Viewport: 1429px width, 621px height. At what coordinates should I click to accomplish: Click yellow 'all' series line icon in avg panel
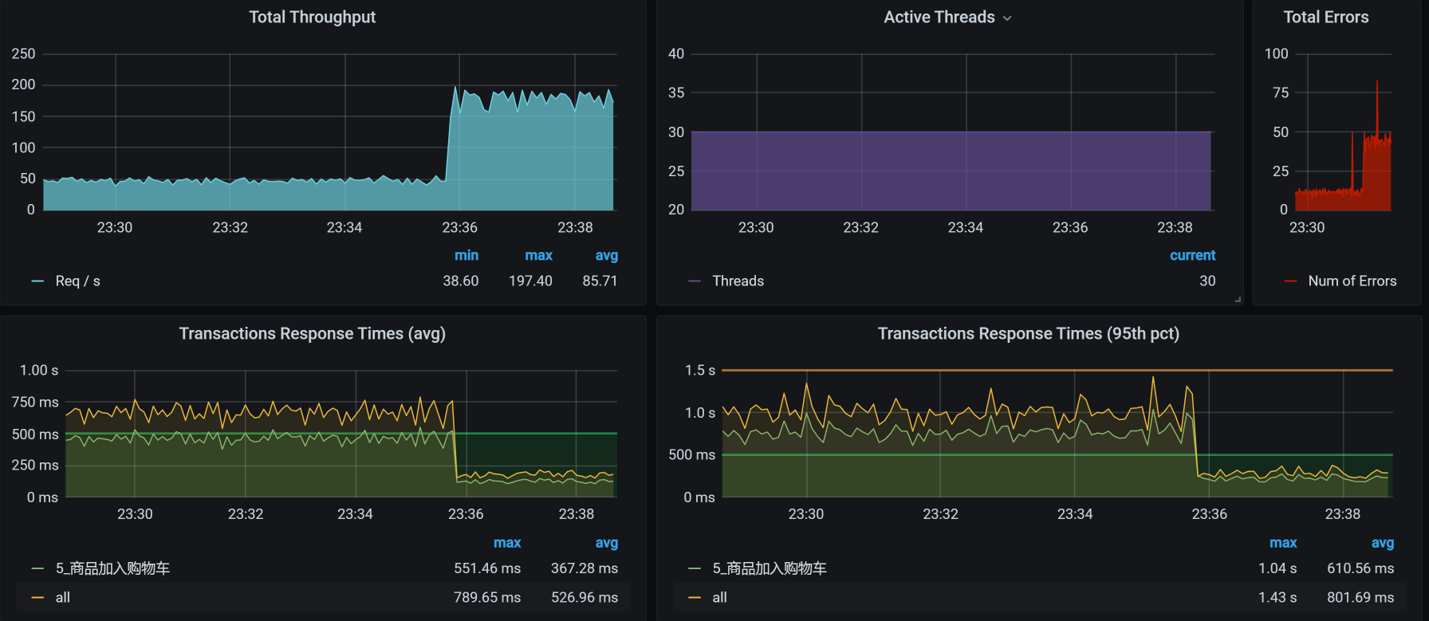(x=37, y=598)
